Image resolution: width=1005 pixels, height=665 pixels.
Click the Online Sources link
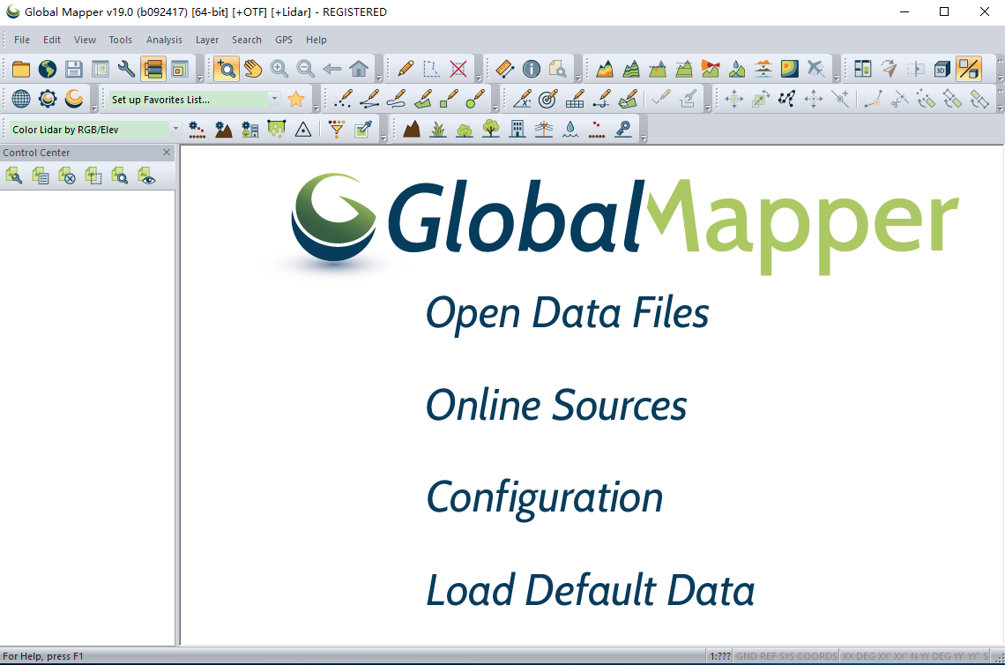pos(556,405)
